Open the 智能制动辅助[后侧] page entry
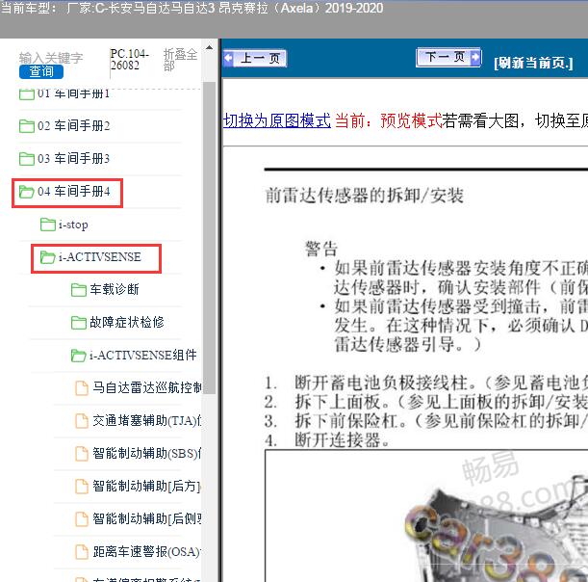The image size is (588, 582). coord(147,518)
